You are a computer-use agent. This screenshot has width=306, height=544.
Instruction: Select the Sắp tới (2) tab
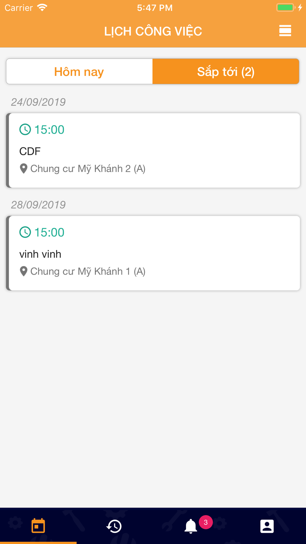click(x=226, y=72)
